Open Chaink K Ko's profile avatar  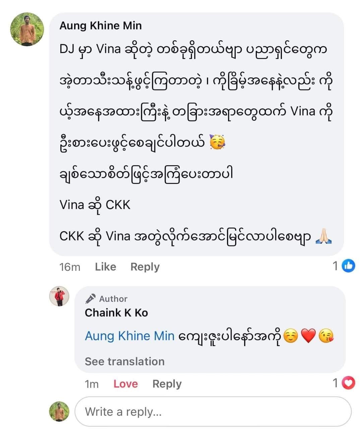(x=60, y=296)
